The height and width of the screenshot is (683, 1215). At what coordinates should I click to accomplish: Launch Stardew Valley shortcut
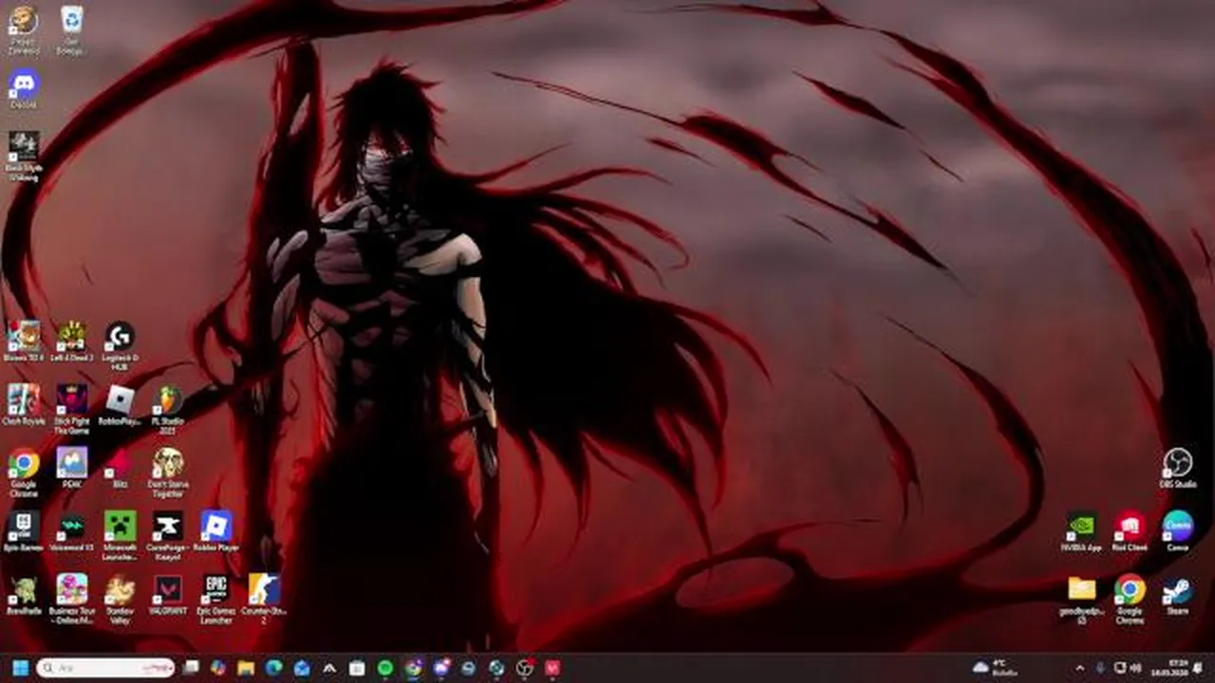(x=120, y=599)
